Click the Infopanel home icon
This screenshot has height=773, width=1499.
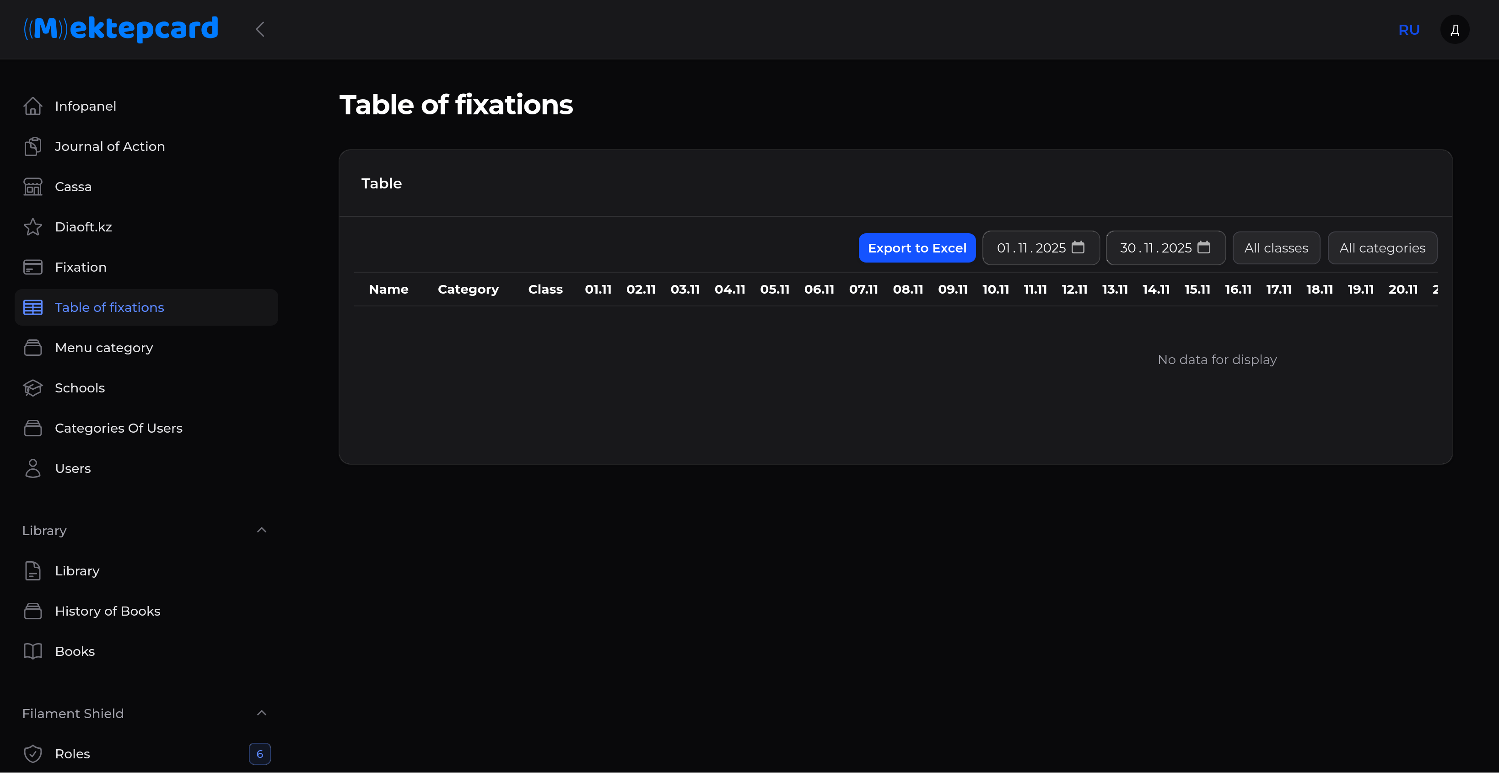click(x=32, y=106)
